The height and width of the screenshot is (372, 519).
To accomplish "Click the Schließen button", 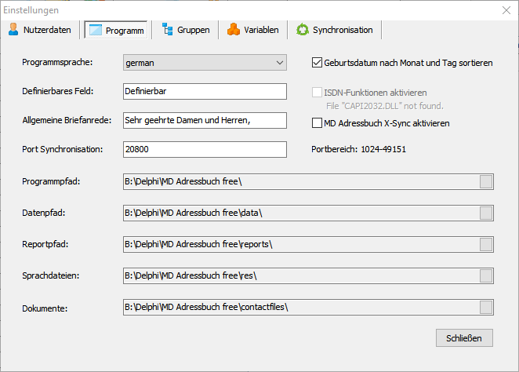I will pos(464,338).
